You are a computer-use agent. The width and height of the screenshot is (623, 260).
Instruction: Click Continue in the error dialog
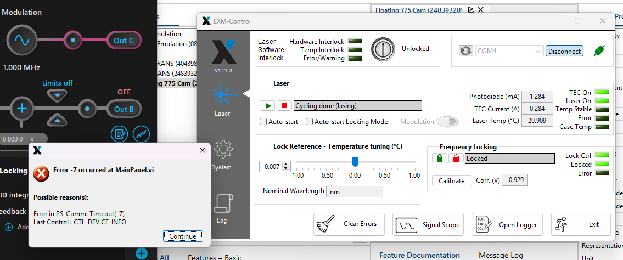[183, 236]
